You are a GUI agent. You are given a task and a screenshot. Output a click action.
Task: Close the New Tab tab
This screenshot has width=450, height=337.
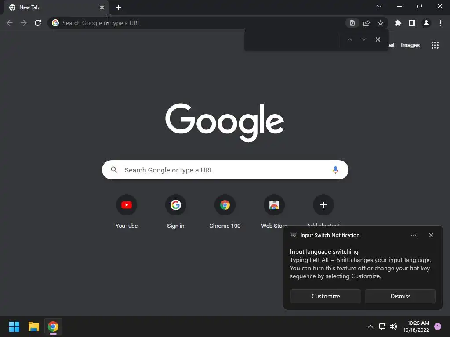click(x=102, y=7)
